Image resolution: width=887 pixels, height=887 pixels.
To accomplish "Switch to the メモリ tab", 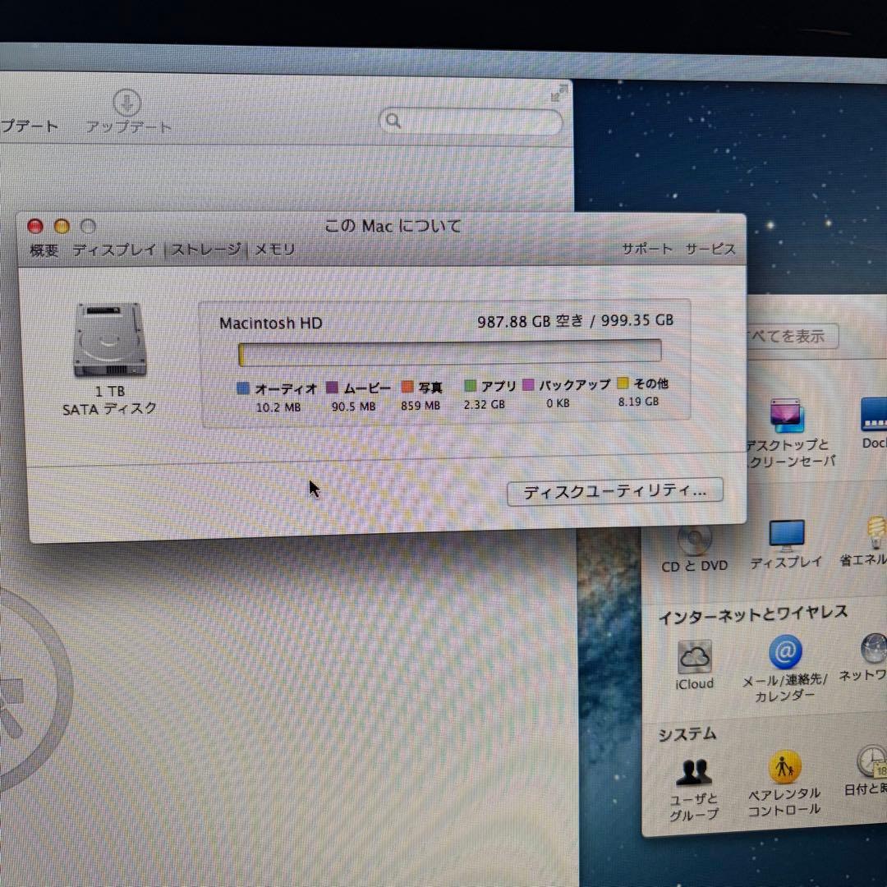I will [x=277, y=250].
